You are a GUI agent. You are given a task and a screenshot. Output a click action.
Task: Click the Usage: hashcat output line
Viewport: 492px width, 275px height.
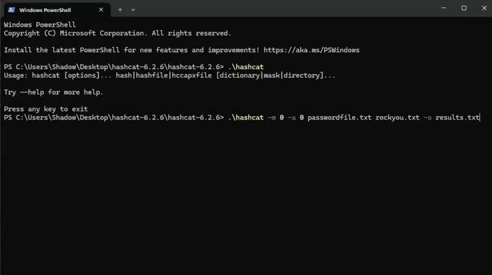(x=170, y=75)
